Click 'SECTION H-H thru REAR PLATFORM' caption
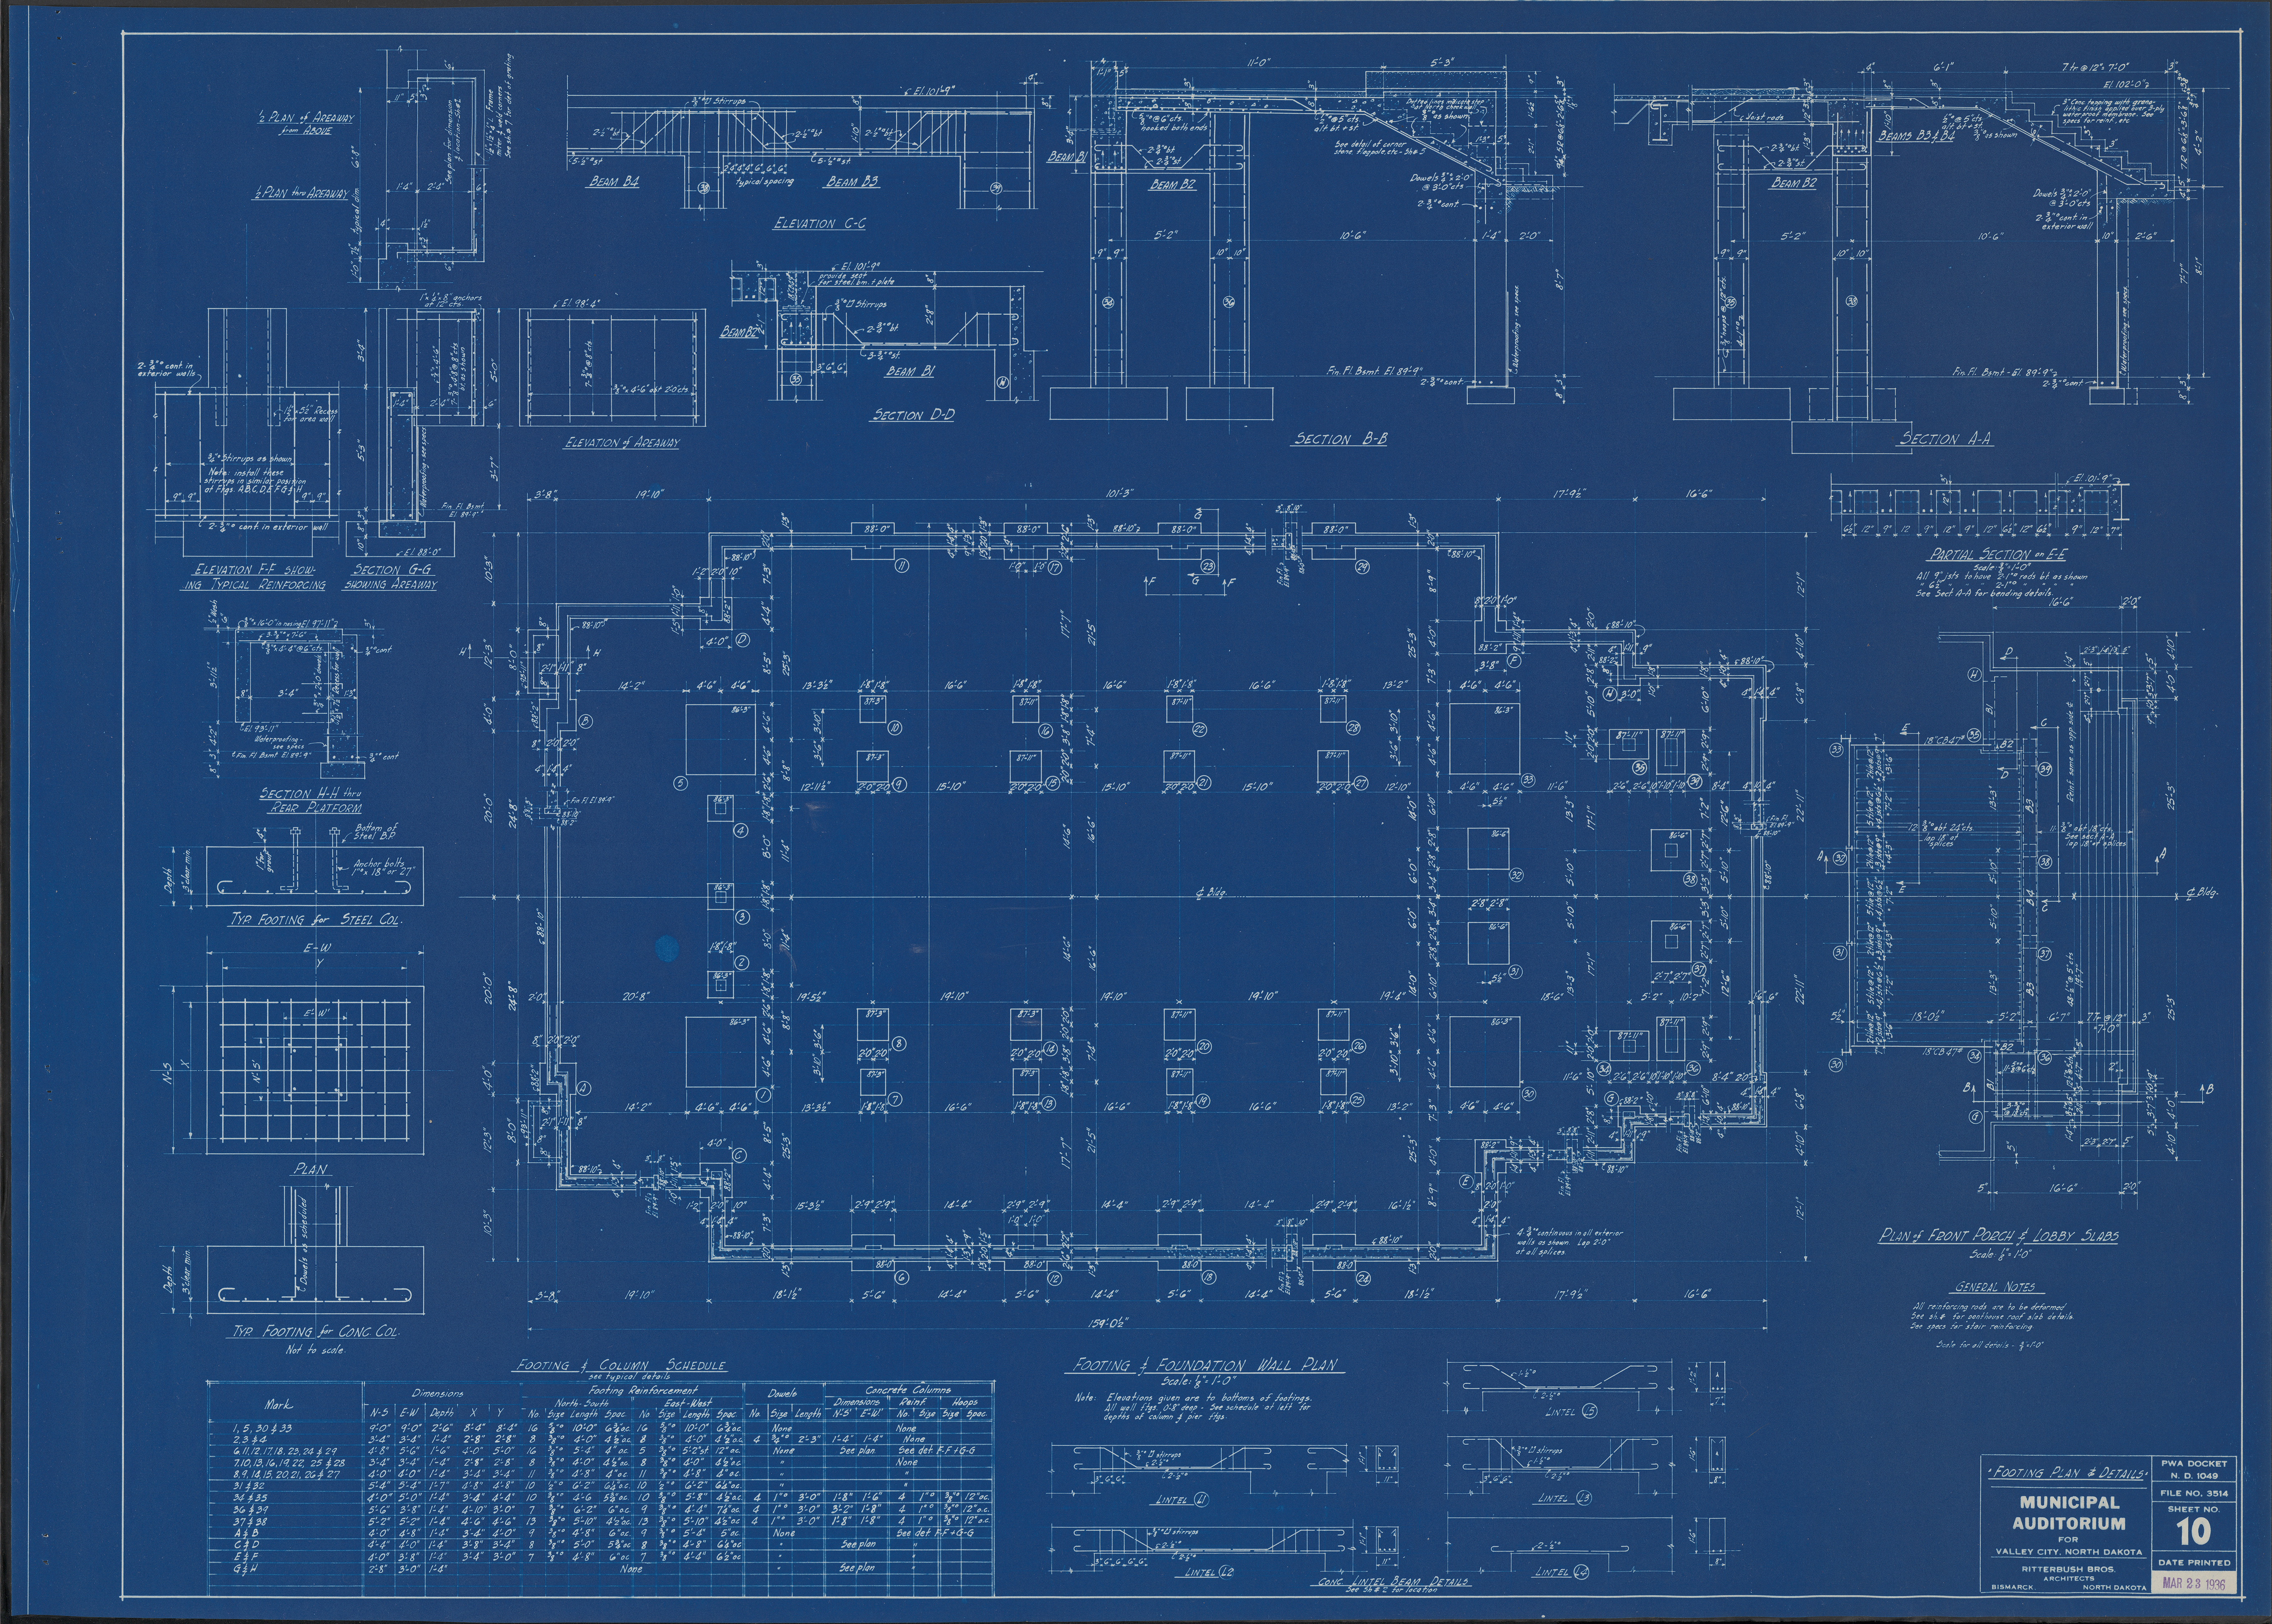 click(312, 800)
